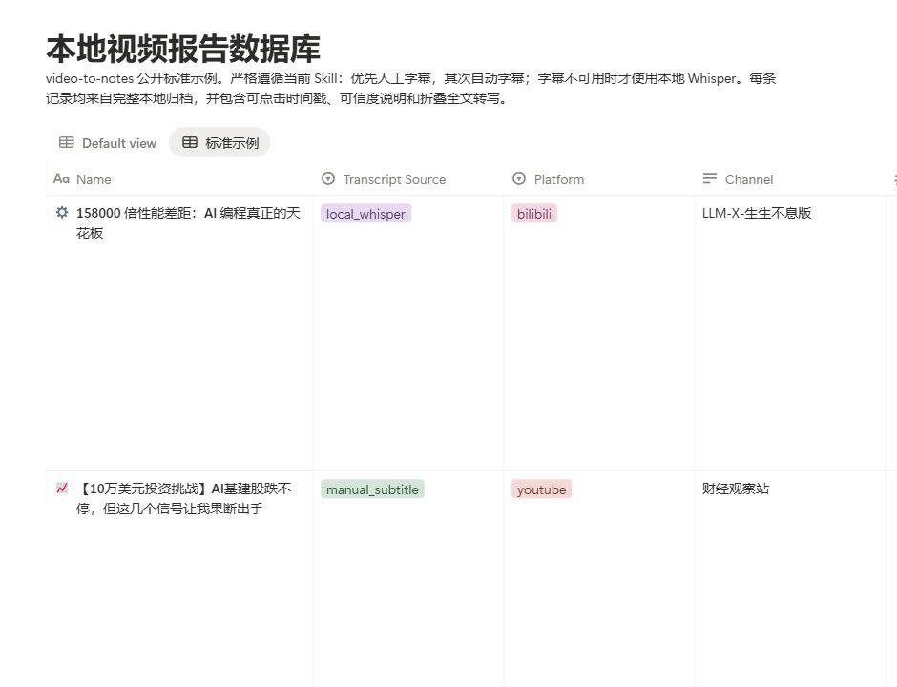This screenshot has width=897, height=687.
Task: Open the page 【10万美元投资挑战】AI基建股跌不停
Action: coord(183,498)
